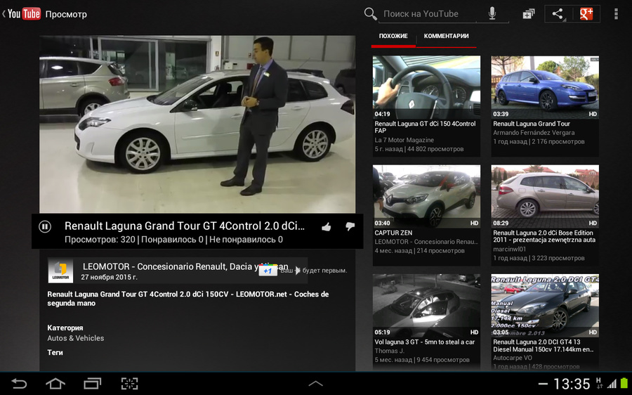Pause the playing video
Image resolution: width=632 pixels, height=395 pixels.
point(45,227)
